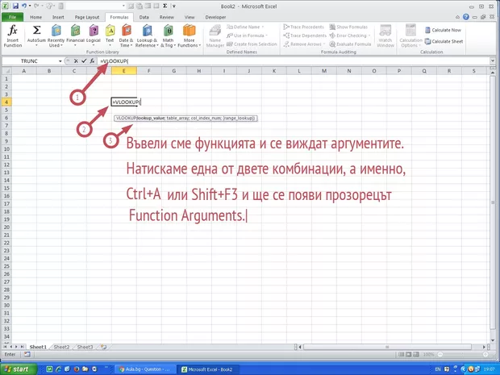This screenshot has height=375, width=500.
Task: Switch to Page Break Preview in status bar
Action: [416, 354]
